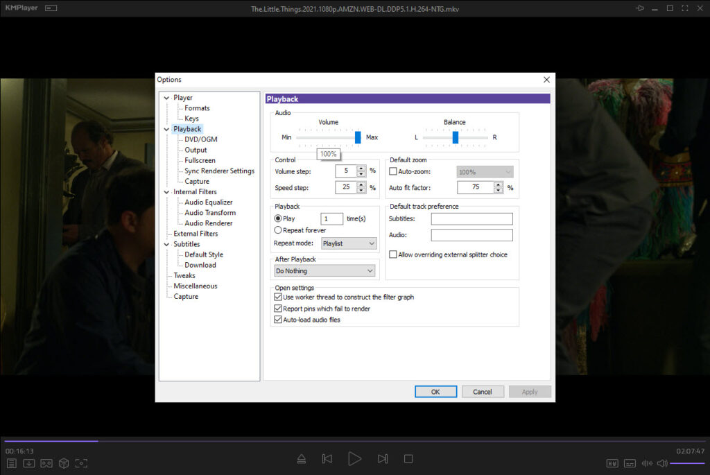Click the download icon in the bottom bar

tap(29, 463)
